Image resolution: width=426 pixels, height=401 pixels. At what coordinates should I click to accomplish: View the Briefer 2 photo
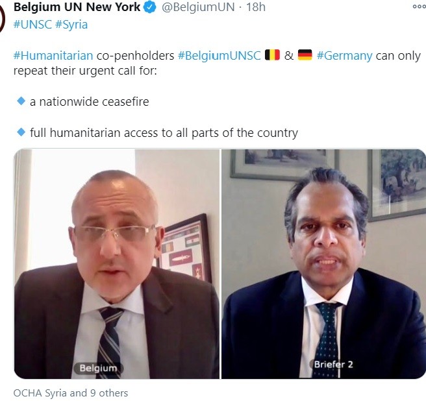click(x=323, y=263)
